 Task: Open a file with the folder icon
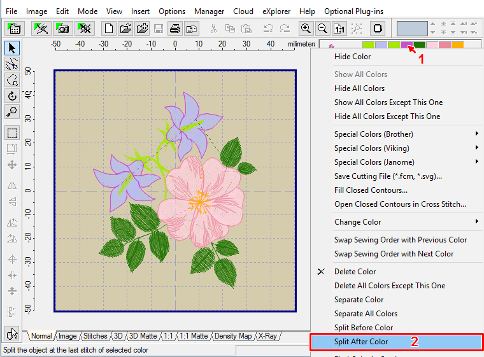click(125, 29)
